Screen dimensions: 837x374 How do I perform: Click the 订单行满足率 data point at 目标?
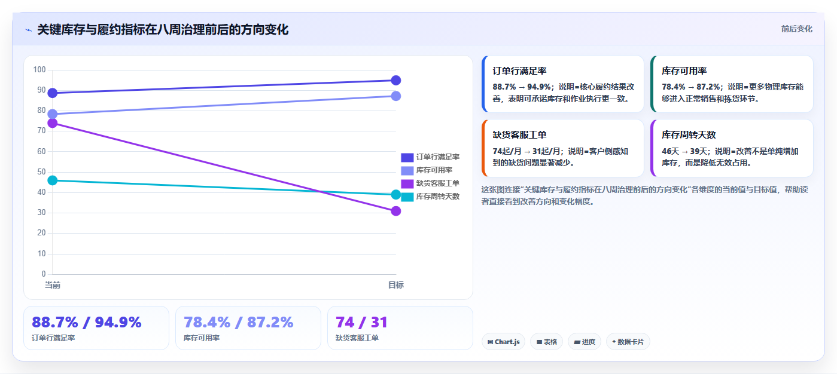click(396, 81)
